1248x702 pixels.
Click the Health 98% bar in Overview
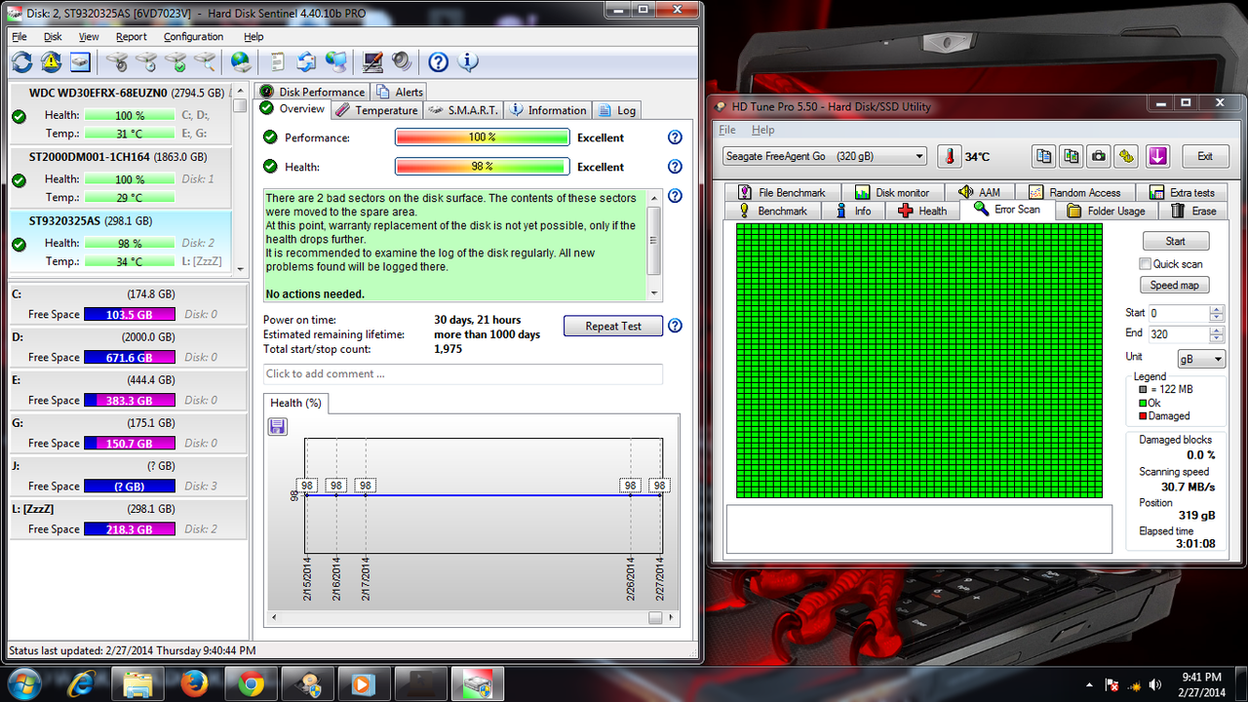(482, 167)
